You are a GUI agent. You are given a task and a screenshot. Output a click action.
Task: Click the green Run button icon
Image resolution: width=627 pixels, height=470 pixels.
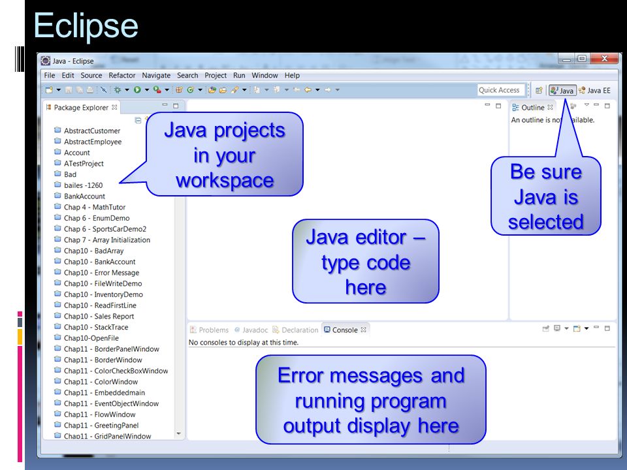[x=137, y=90]
